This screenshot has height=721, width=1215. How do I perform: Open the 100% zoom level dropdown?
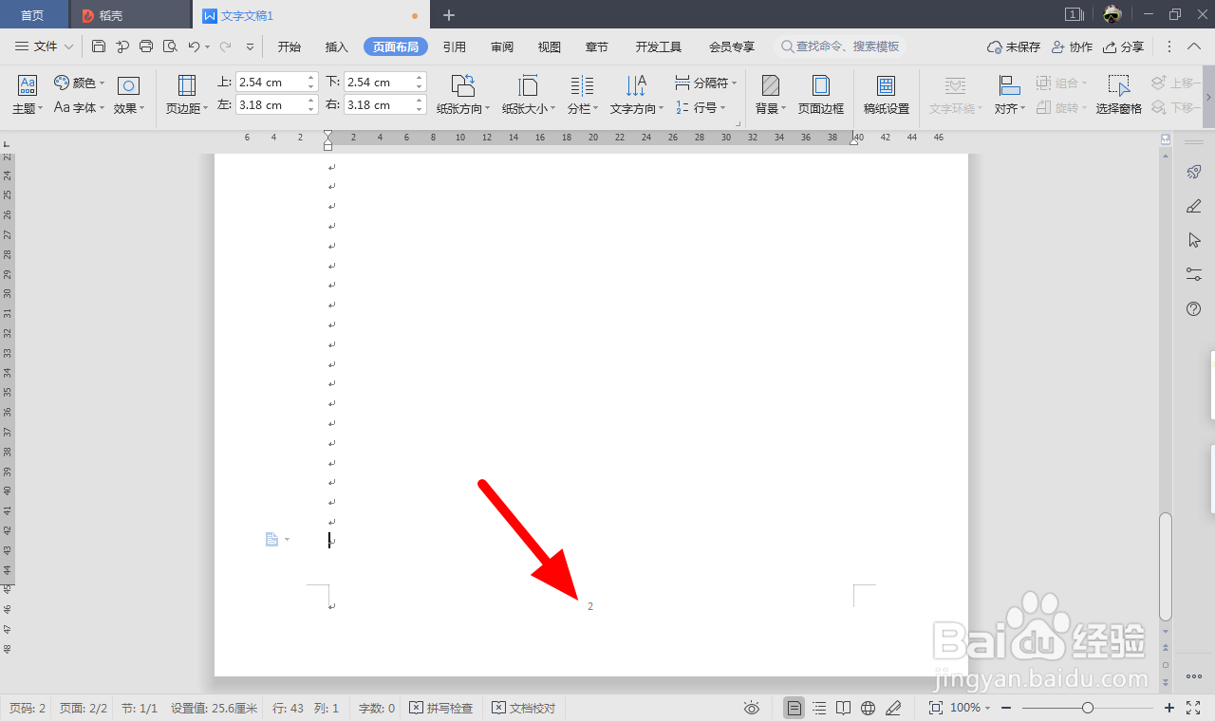tap(970, 708)
